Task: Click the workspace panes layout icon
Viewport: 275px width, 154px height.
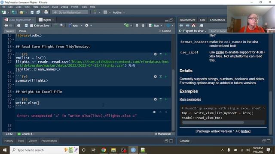Action: (x=105, y=12)
